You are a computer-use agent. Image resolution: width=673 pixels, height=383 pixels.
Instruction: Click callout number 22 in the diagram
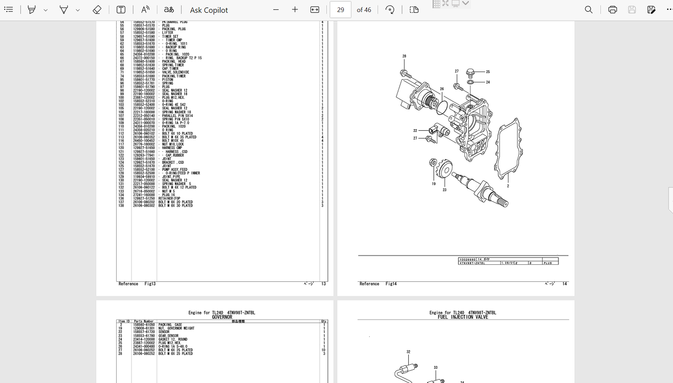click(415, 131)
